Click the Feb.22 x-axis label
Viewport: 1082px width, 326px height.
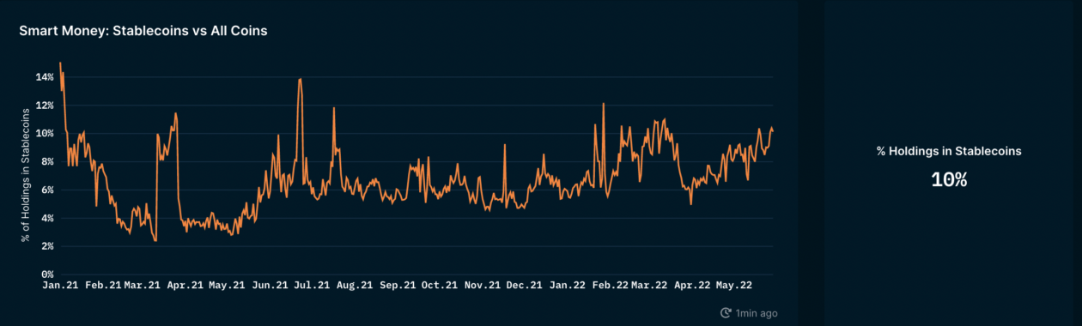point(609,285)
